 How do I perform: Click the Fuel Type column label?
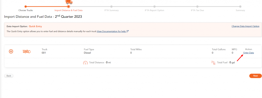89,49
